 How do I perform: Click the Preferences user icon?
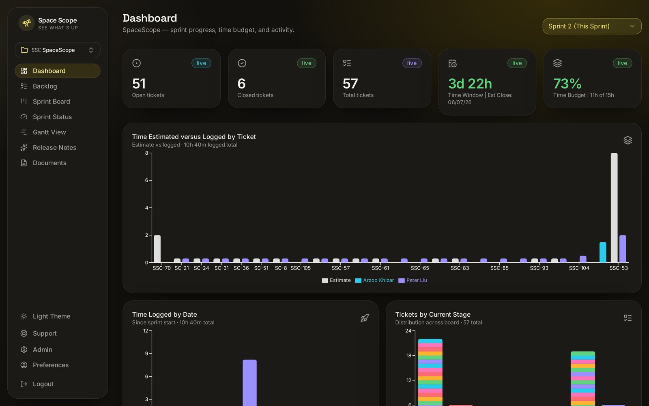(x=24, y=365)
